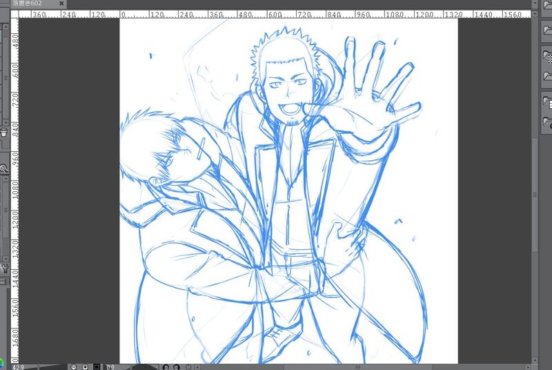Image resolution: width=552 pixels, height=370 pixels.
Task: Click the zoom in plus button
Action: (85, 367)
